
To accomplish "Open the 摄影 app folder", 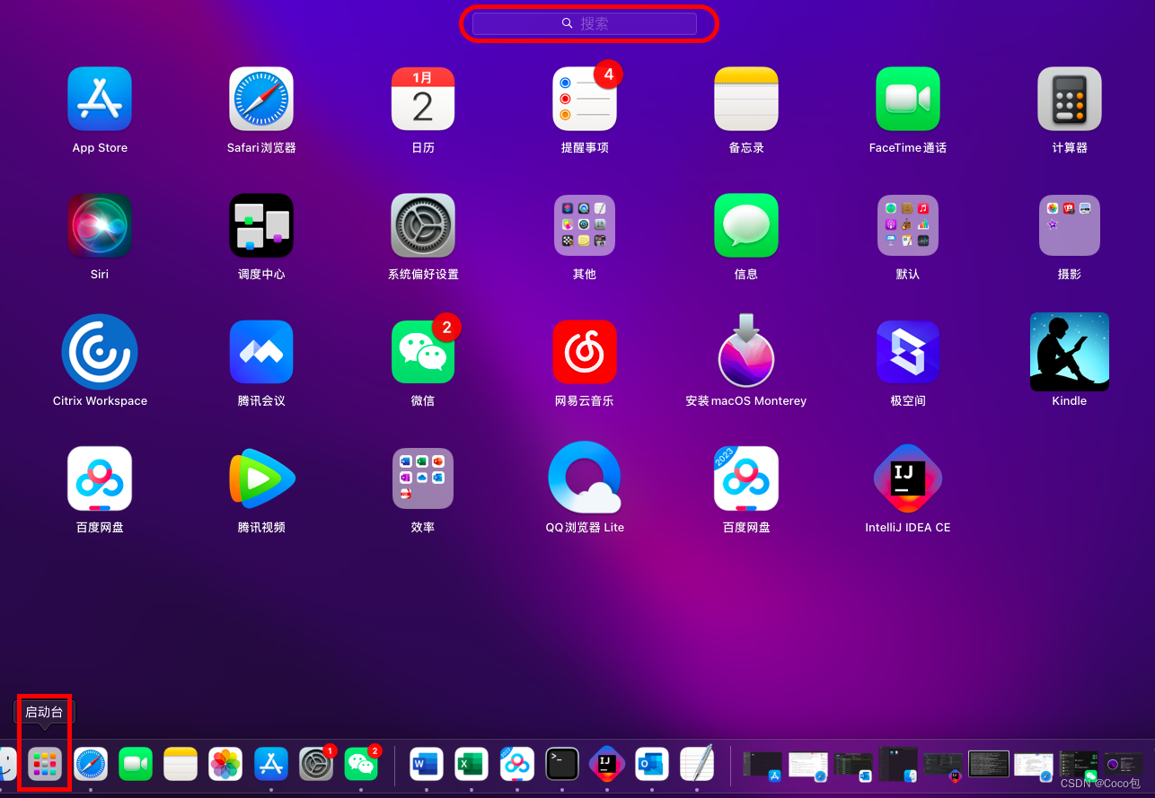I will (x=1070, y=225).
